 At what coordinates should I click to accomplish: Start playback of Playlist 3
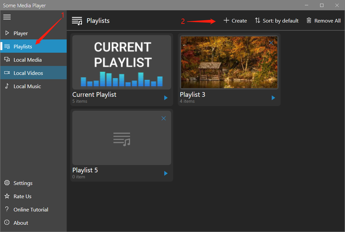pos(273,97)
